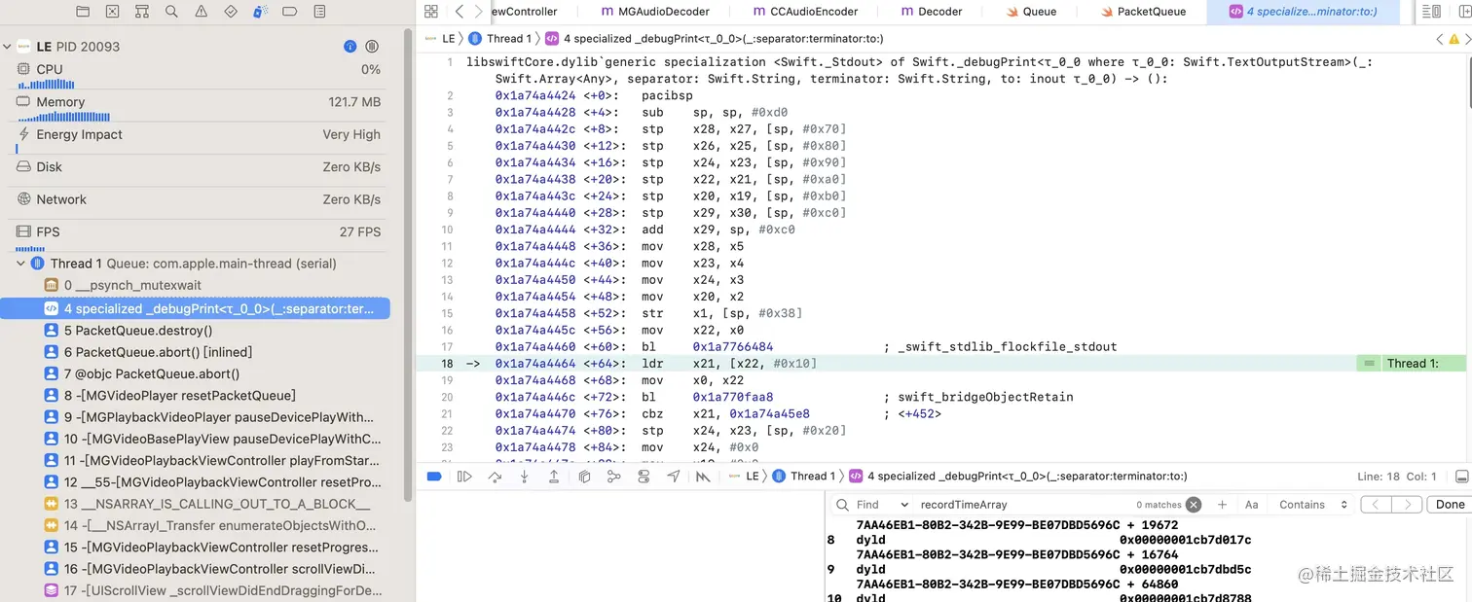Screen dimensions: 1472x602
Task: Open the Issue navigator warning triangle
Action: tap(201, 12)
